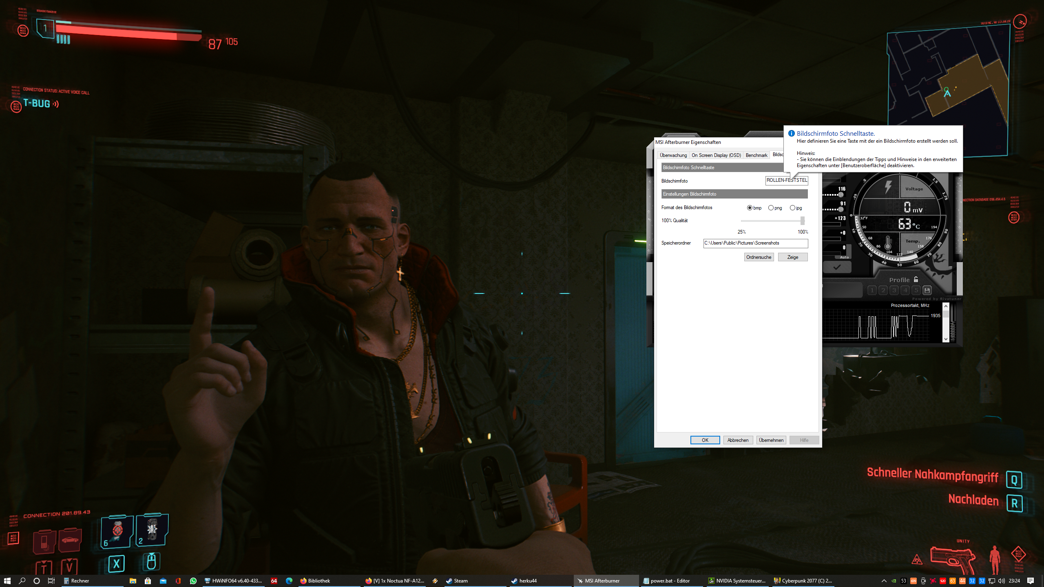Click the Afterburner apply checkmark button
The width and height of the screenshot is (1044, 587).
837,267
